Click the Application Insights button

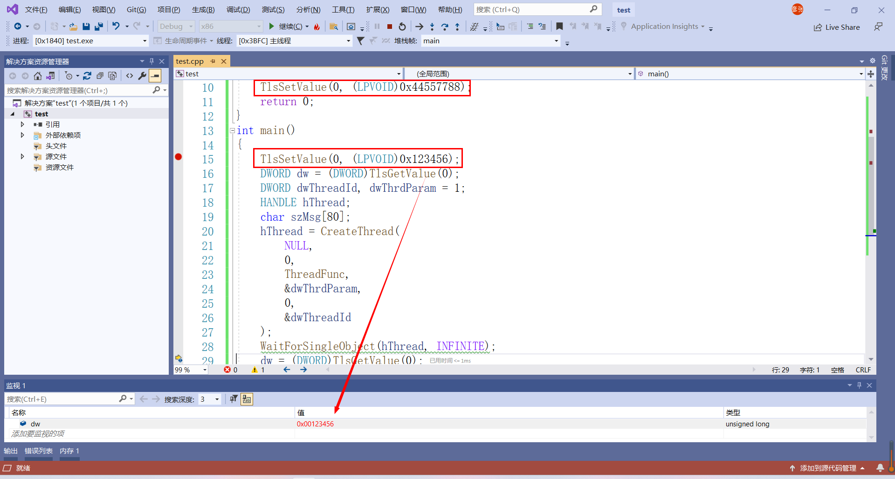click(x=662, y=27)
